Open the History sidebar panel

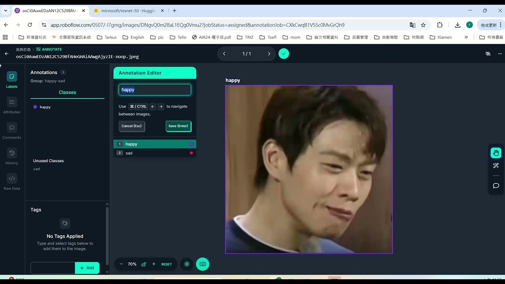(12, 157)
